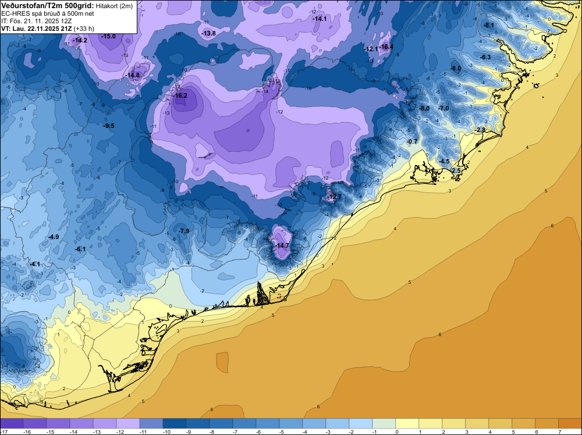
Task: Click the -16.2 temperature label on the map
Action: click(180, 96)
